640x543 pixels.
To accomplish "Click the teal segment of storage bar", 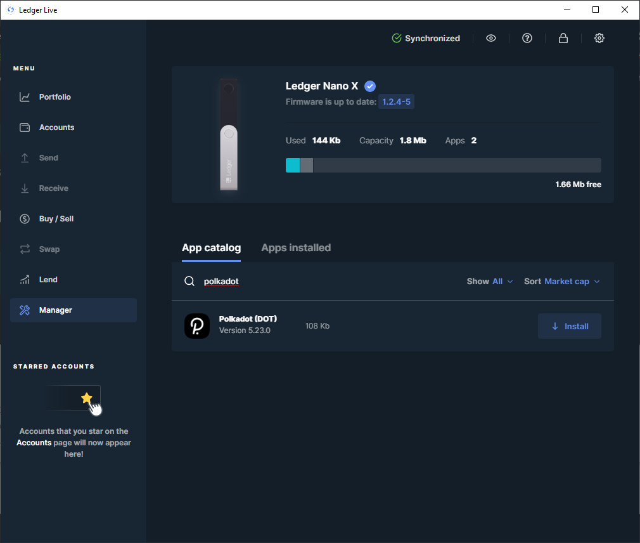I will 293,165.
